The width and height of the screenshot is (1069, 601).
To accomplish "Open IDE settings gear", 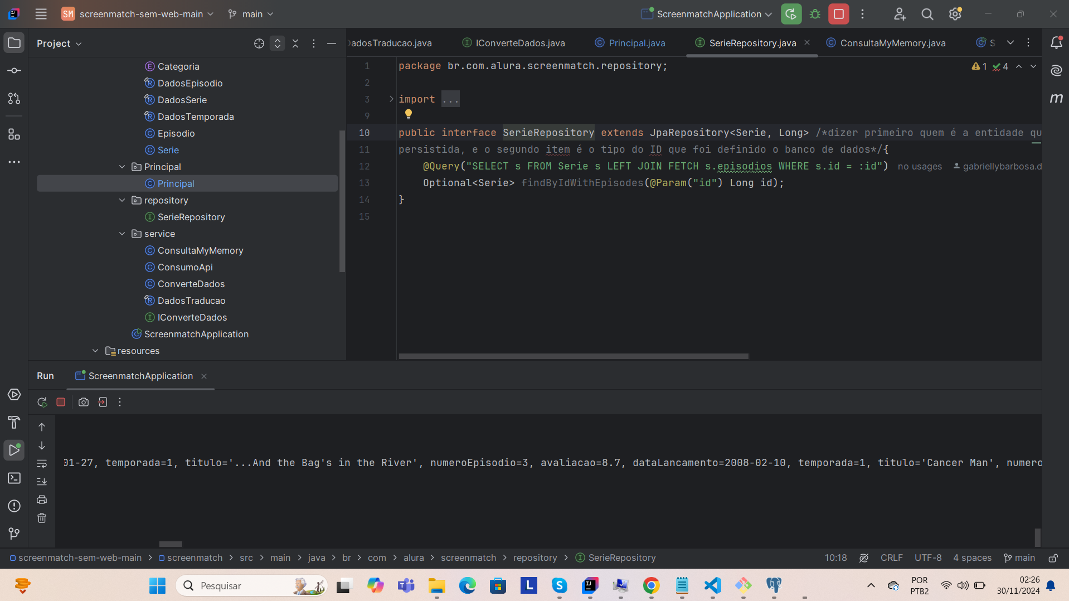I will 955,14.
